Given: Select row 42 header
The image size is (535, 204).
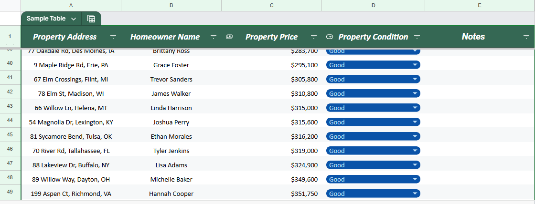Looking at the screenshot, I should click(10, 92).
